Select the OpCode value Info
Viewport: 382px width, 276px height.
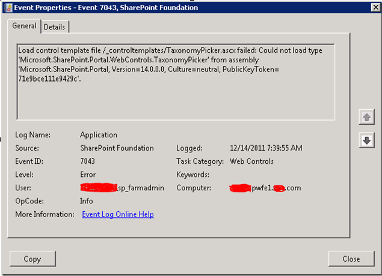pyautogui.click(x=86, y=201)
